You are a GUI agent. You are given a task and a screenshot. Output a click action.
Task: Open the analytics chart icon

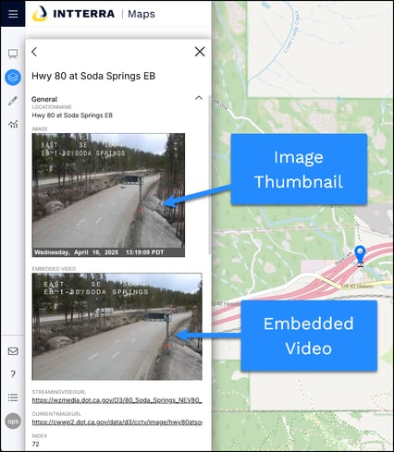coord(13,124)
